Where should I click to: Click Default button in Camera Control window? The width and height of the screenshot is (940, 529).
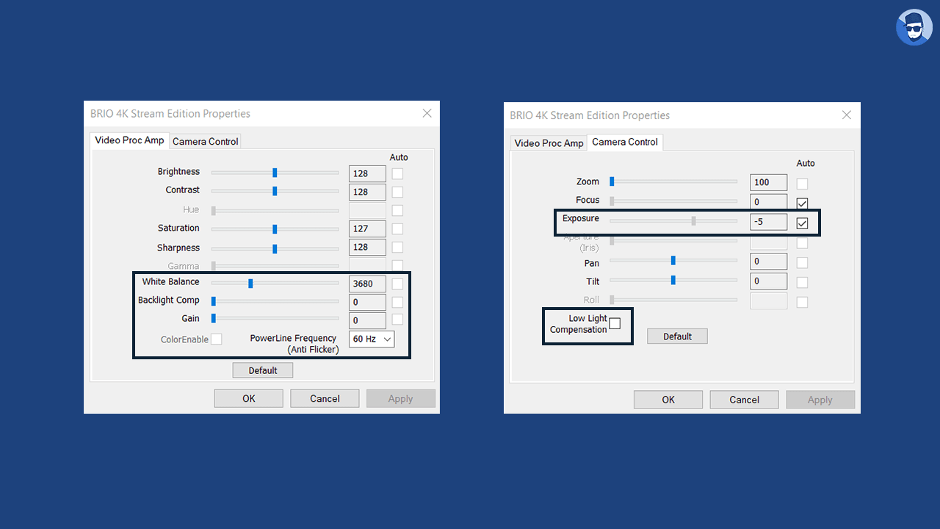[677, 337]
